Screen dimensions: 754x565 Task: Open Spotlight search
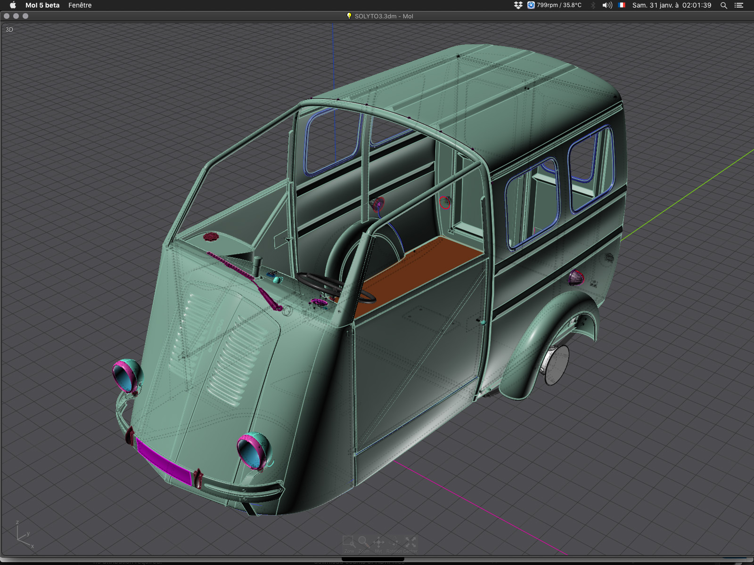(x=724, y=5)
